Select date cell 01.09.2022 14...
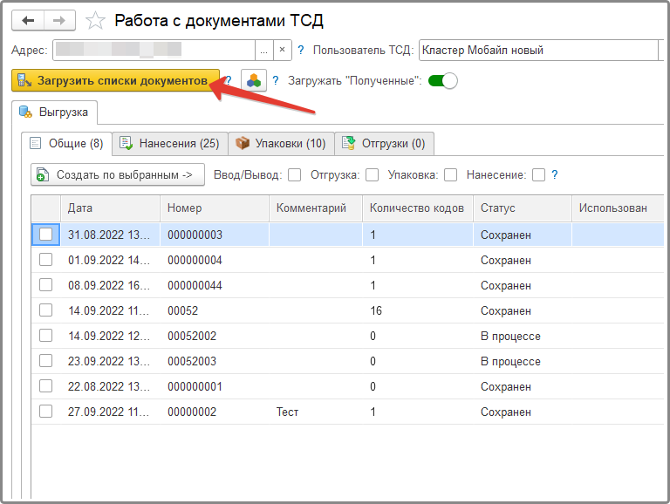 coord(110,260)
